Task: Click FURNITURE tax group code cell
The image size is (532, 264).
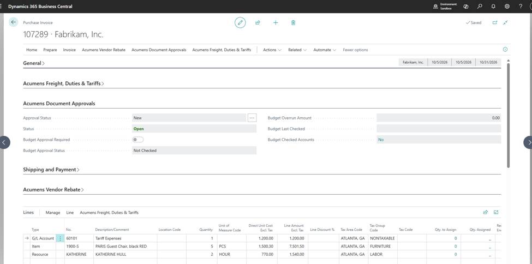Action: click(382, 247)
